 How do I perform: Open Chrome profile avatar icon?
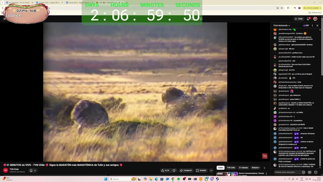click(300, 8)
